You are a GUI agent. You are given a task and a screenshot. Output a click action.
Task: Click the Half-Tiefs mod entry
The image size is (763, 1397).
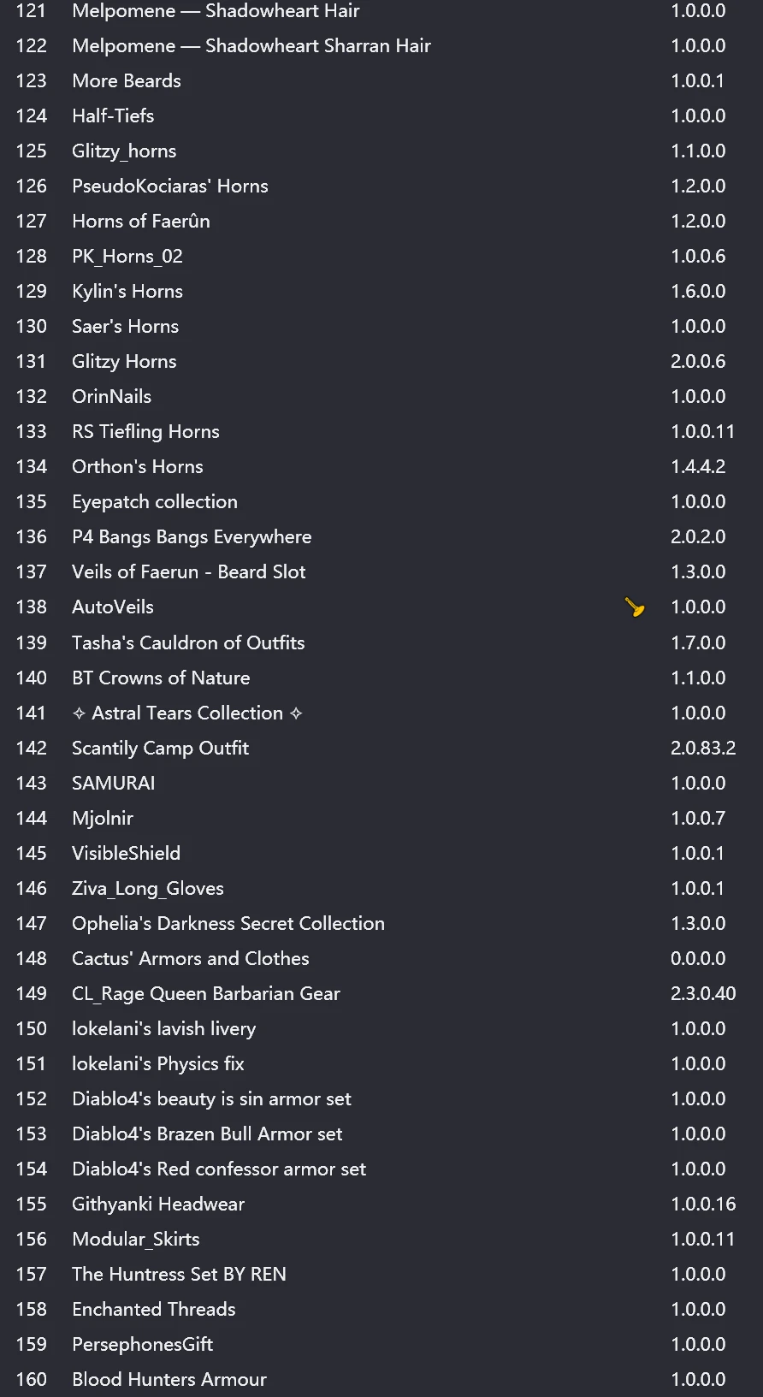point(113,115)
